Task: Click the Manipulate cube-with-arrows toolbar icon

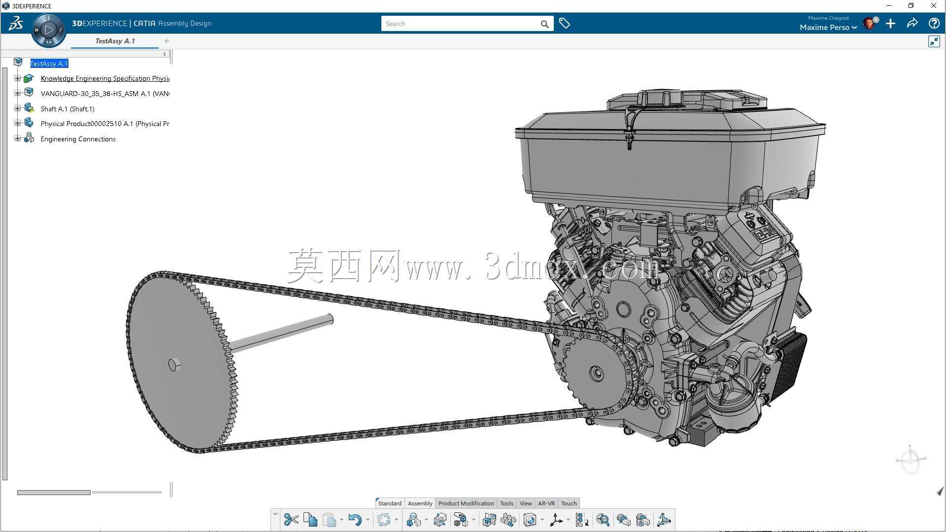Action: click(x=440, y=520)
